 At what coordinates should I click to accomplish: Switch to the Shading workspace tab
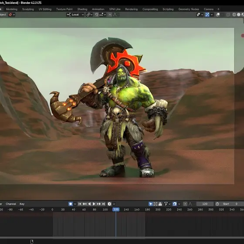pyautogui.click(x=82, y=9)
